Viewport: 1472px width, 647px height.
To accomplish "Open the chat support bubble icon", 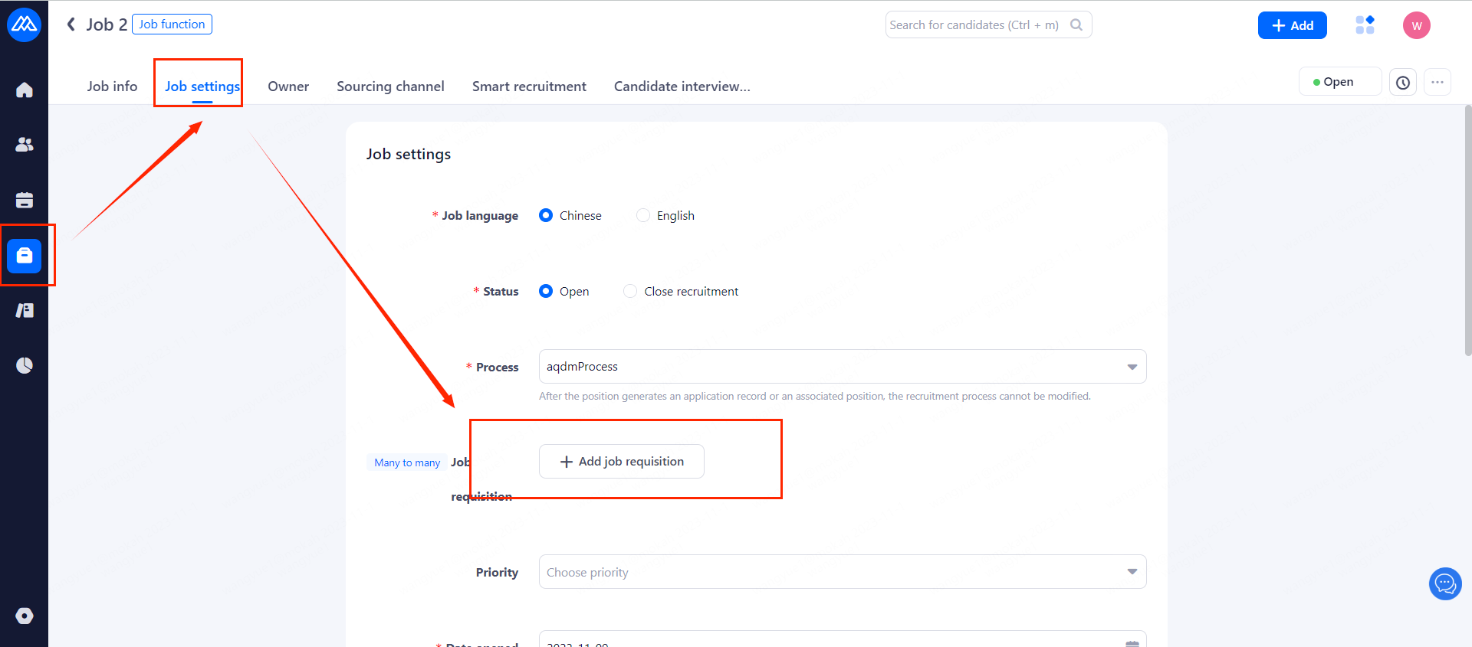I will [1444, 584].
